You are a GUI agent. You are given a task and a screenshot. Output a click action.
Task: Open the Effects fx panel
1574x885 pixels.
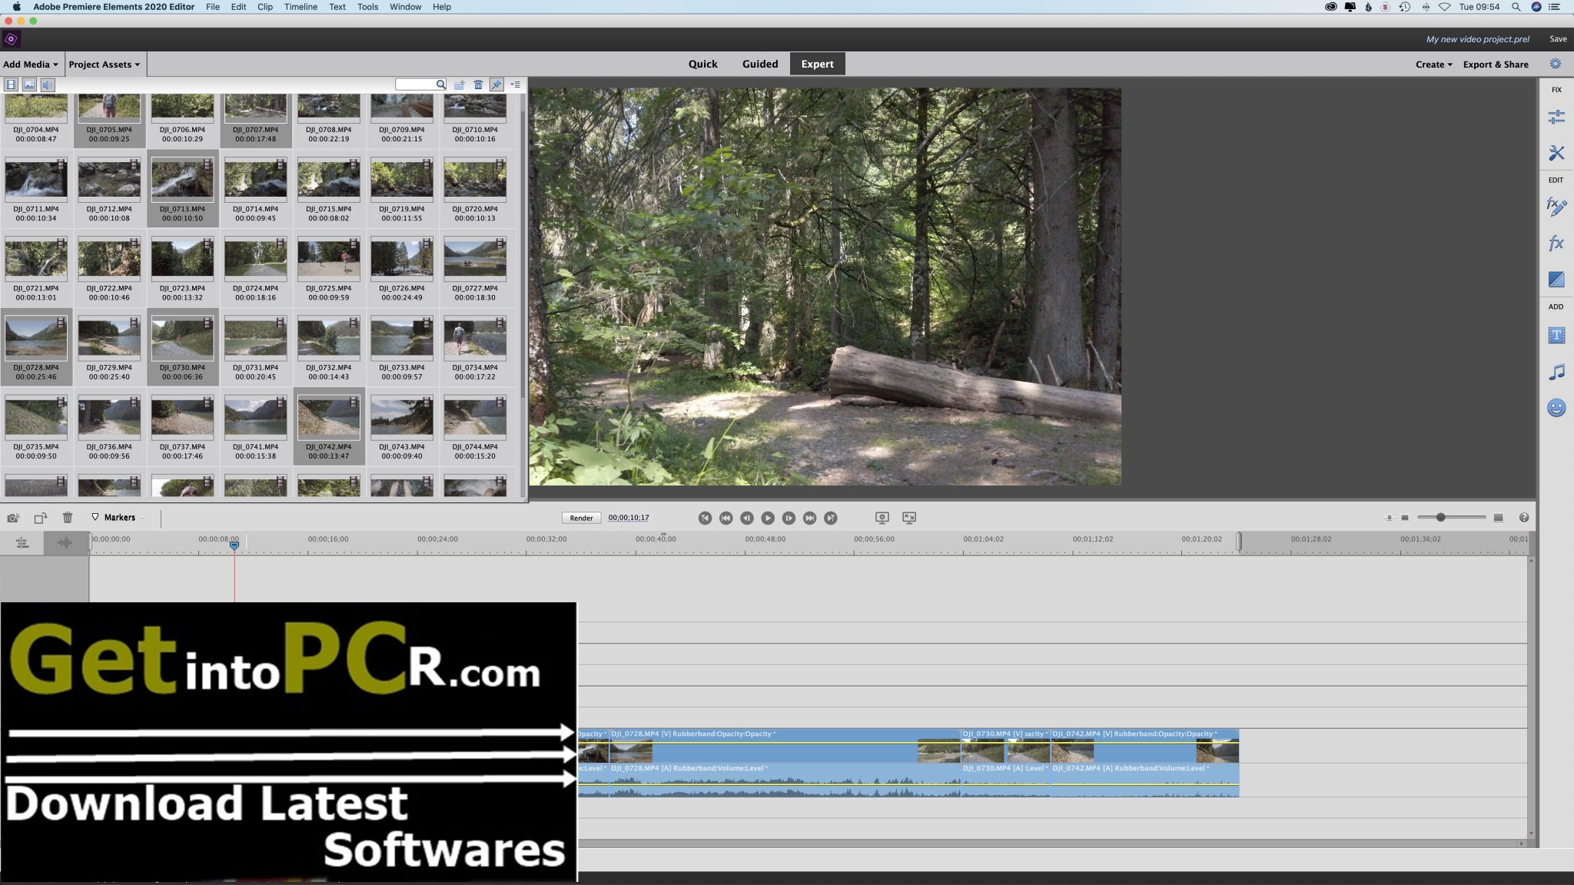1556,244
